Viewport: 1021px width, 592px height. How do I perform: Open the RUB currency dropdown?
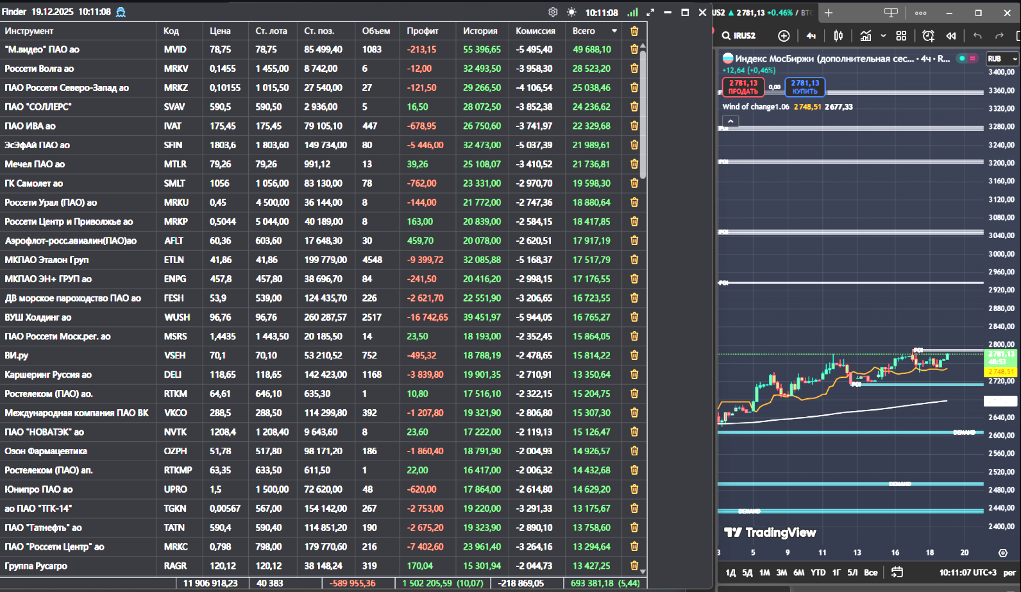click(1002, 58)
